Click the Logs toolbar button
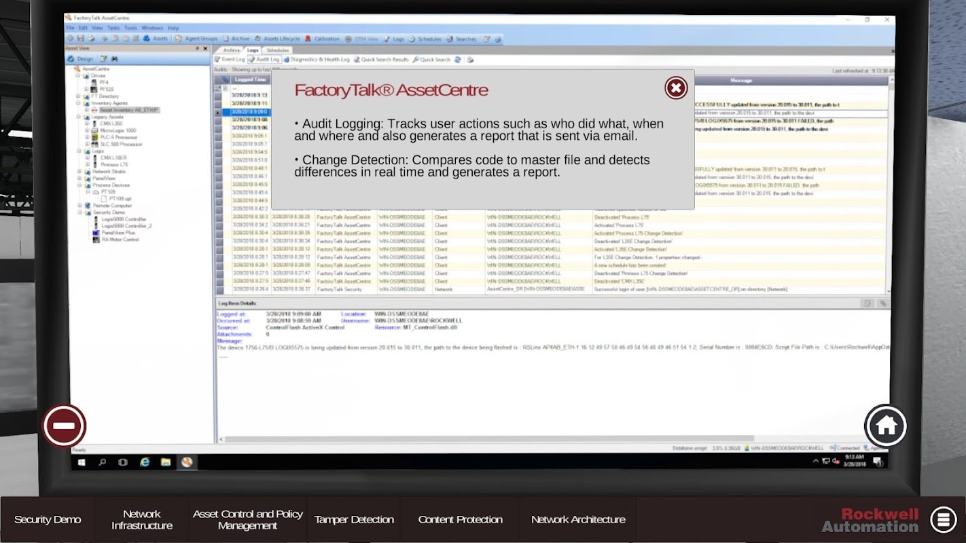 395,39
